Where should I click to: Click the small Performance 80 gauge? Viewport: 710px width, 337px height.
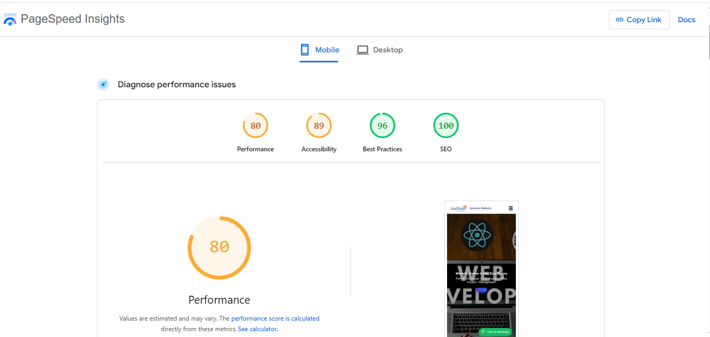(x=256, y=126)
